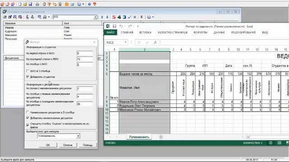The image size is (289, 162).
Task: Switch to the ГЛАВНАЯ ribbon tab
Action: (x=127, y=32)
